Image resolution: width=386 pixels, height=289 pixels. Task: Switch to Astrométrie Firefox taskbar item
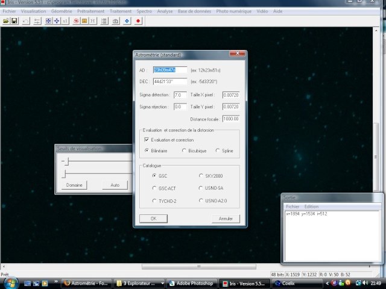pos(86,283)
